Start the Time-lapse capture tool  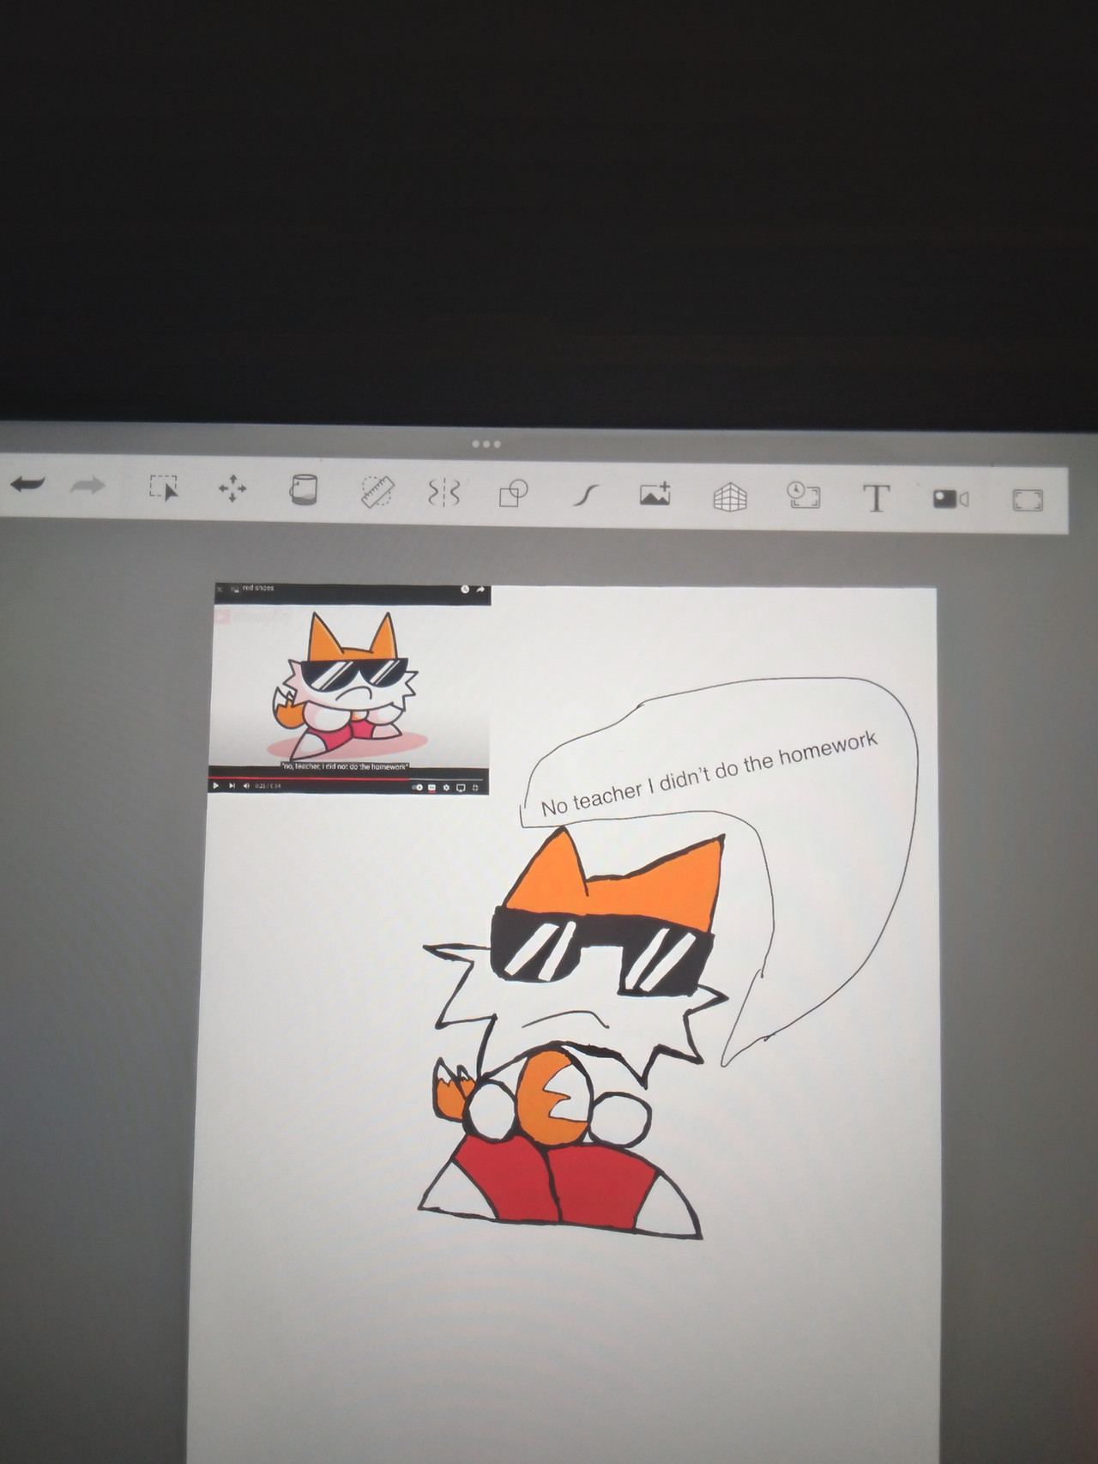803,495
